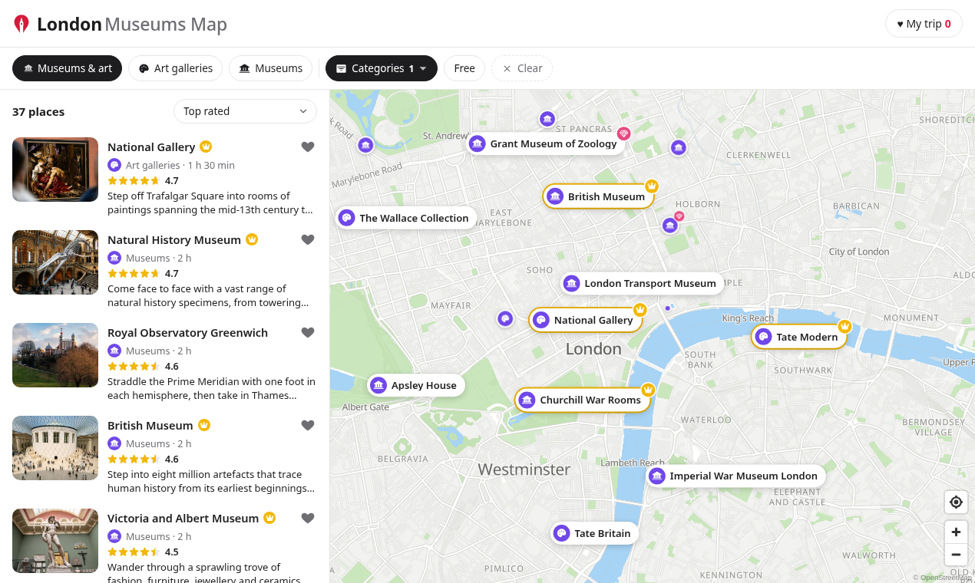This screenshot has height=583, width=975.
Task: Select the Imperial War Museum London map label
Action: [735, 476]
